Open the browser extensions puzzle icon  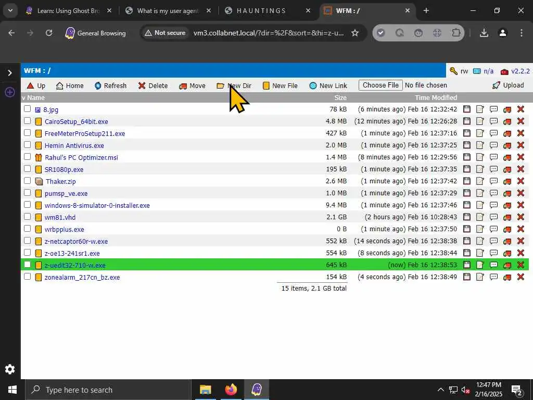(455, 33)
